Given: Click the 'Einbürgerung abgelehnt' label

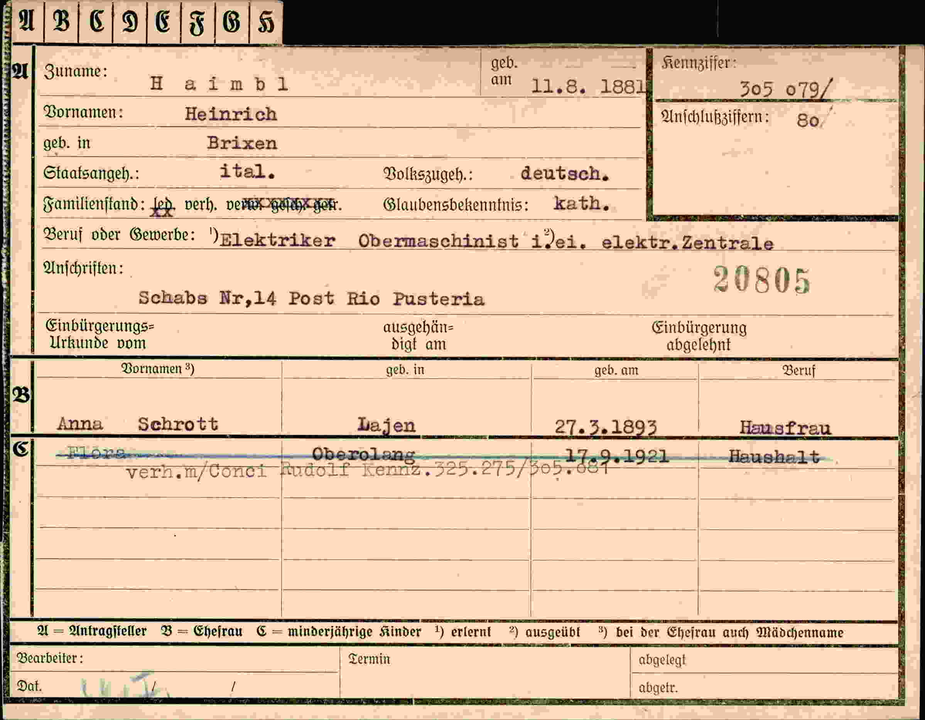Looking at the screenshot, I should tap(699, 336).
